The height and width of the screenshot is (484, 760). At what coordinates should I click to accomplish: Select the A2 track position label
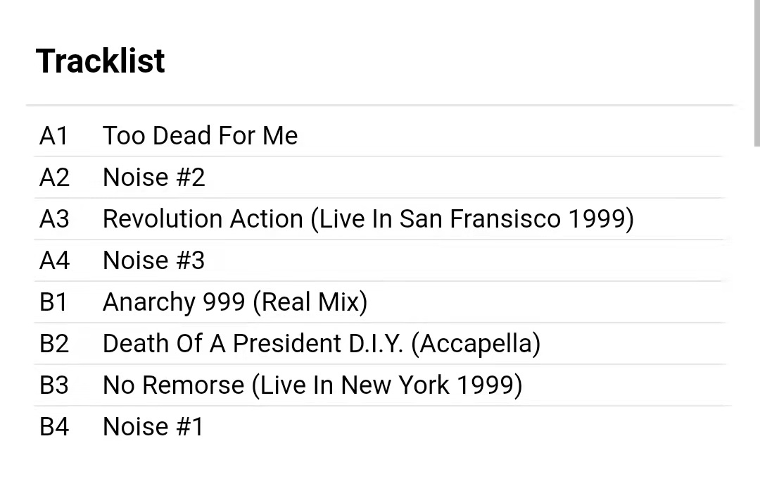[x=54, y=177]
